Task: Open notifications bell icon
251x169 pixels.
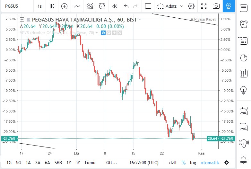Action: point(244,160)
